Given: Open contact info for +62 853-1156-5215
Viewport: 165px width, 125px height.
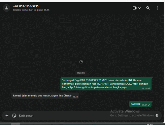Looking at the screenshot, I should [x=26, y=6].
